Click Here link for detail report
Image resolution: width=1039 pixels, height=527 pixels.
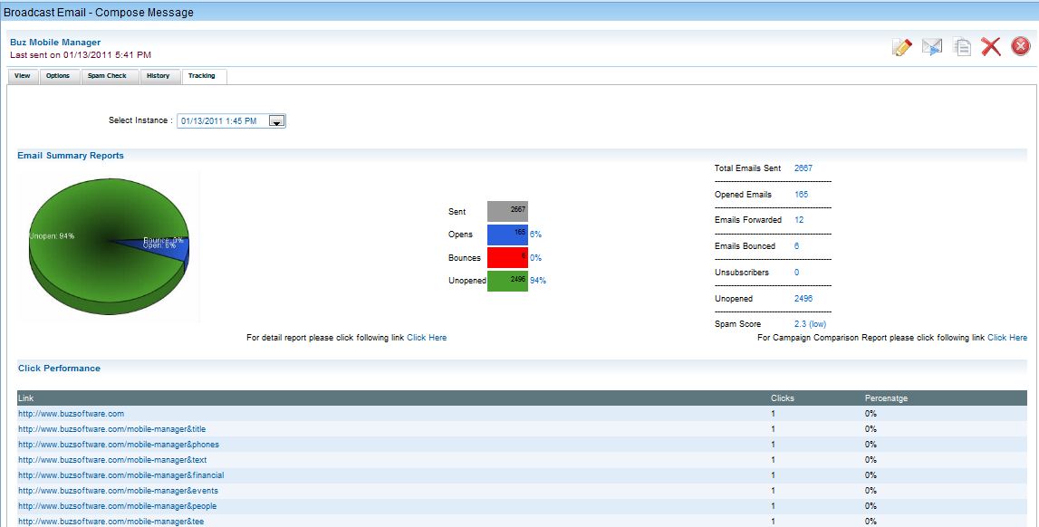427,338
